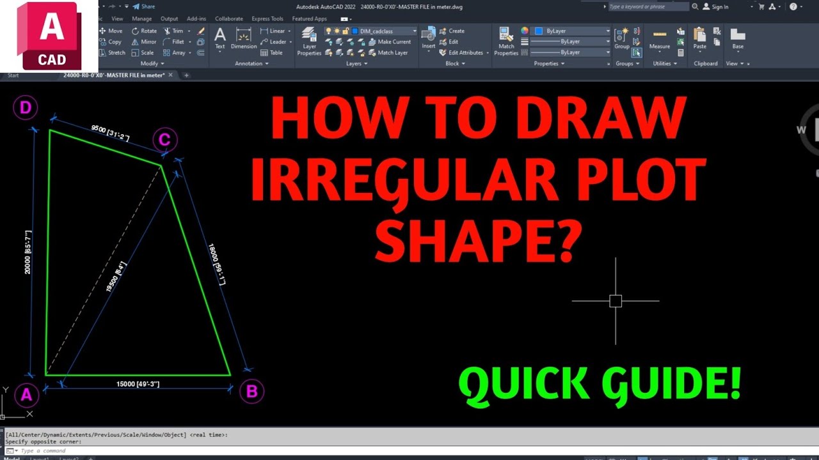Open the Text annotation tool
This screenshot has height=460, width=819.
220,38
